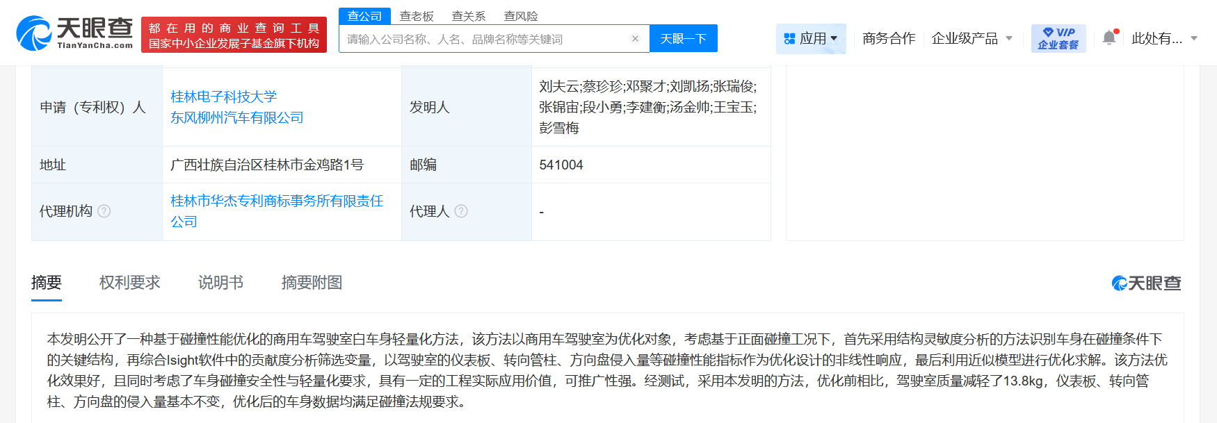Viewport: 1217px width, 423px height.
Task: Click the 申请（专利权）人 label cell
Action: [97, 107]
